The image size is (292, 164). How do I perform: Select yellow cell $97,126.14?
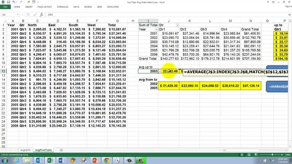point(251,86)
